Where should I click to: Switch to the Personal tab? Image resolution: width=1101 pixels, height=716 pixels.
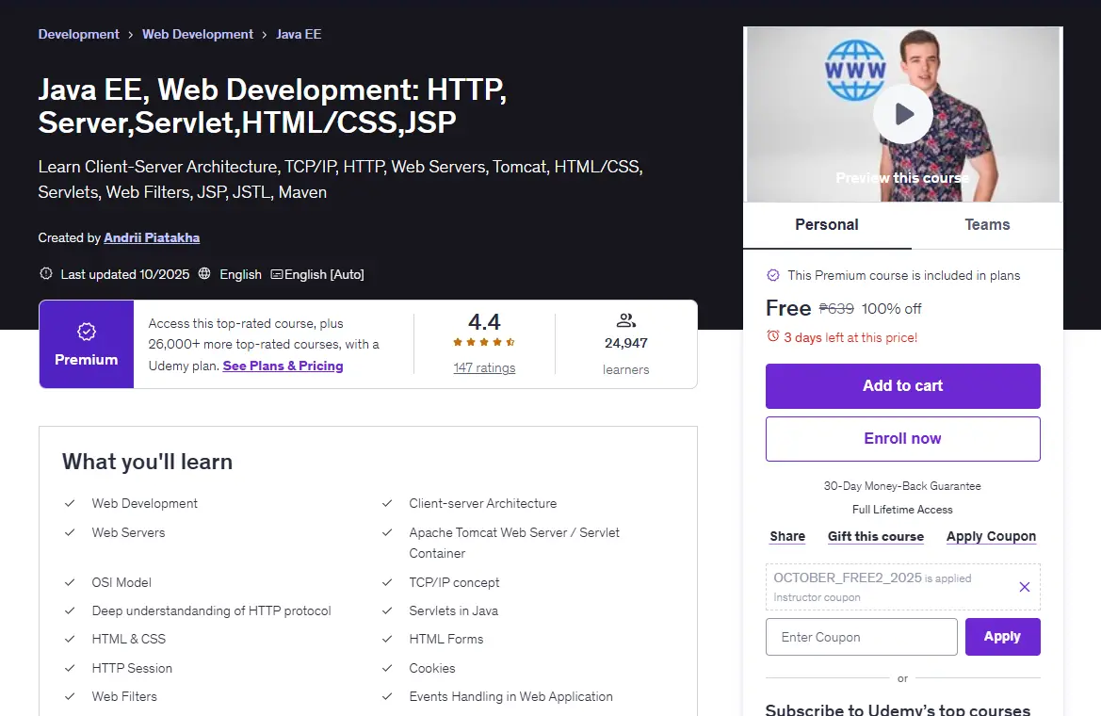826,225
